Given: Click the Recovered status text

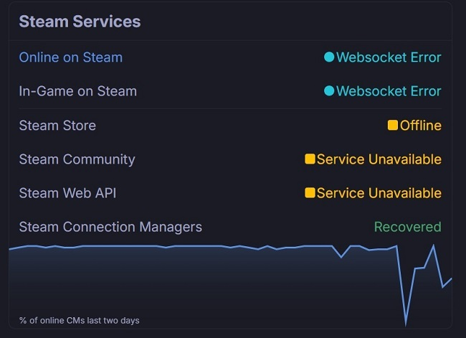Looking at the screenshot, I should [407, 227].
